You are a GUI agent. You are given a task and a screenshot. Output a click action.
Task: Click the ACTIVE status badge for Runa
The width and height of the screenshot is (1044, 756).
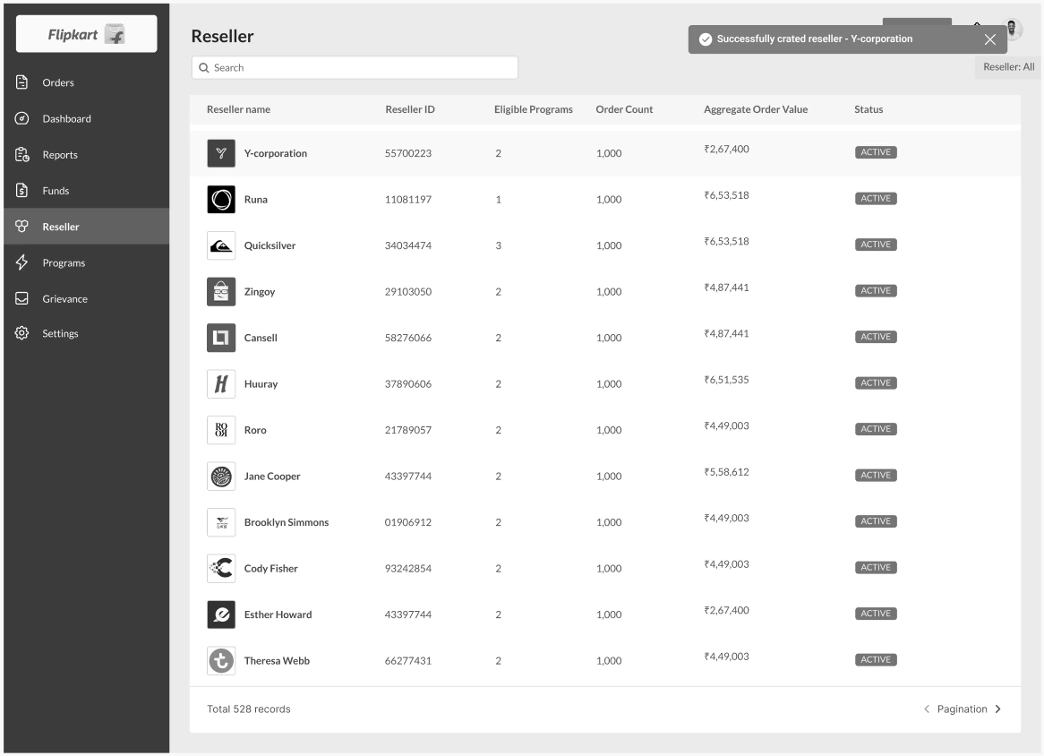tap(876, 199)
